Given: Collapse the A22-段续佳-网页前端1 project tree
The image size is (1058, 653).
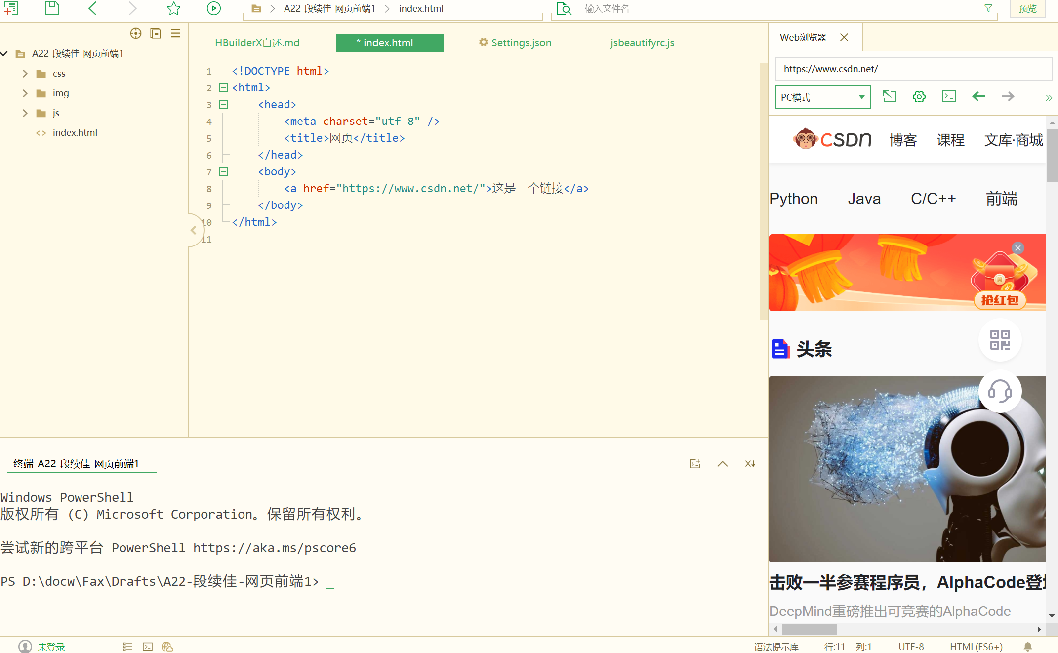Looking at the screenshot, I should (x=4, y=53).
